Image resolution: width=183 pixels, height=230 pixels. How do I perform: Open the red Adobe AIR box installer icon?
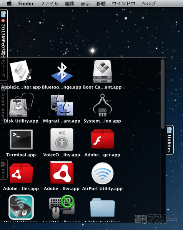pos(21,173)
